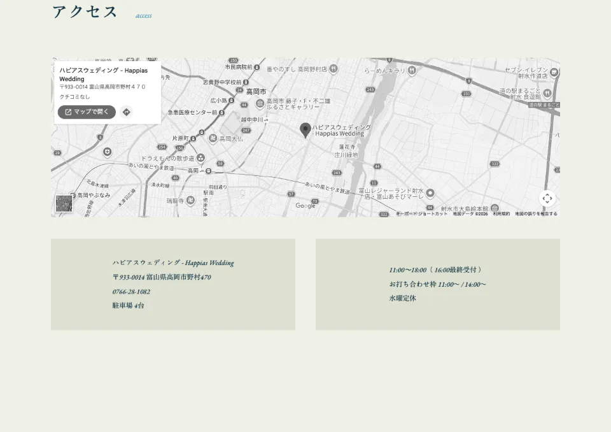611x432 pixels.
Task: Click the 広小路 tram stop icon
Action: [x=232, y=101]
